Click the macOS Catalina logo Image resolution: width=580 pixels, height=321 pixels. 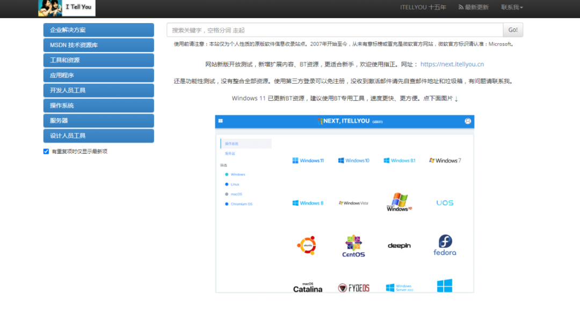coord(308,287)
